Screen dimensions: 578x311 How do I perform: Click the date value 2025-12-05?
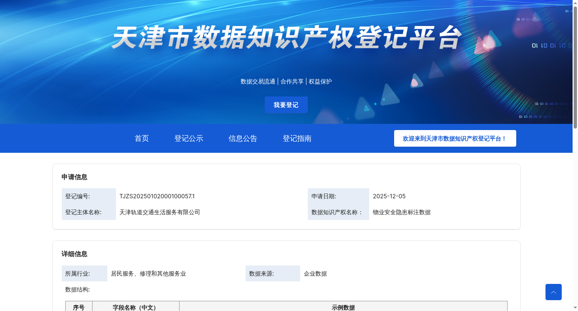pyautogui.click(x=389, y=196)
